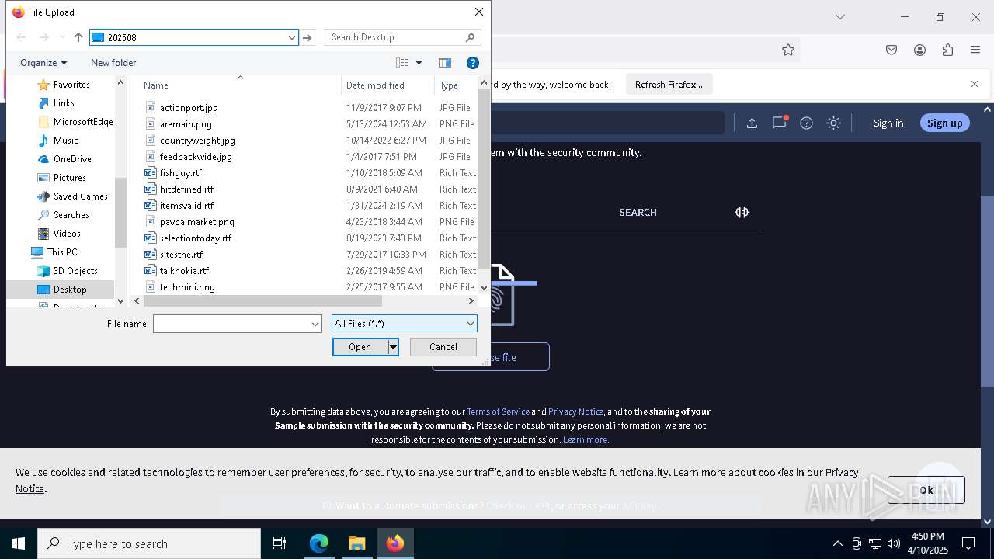Select 3D Objects in navigation tree
Screen dimensions: 994x559
75,271
